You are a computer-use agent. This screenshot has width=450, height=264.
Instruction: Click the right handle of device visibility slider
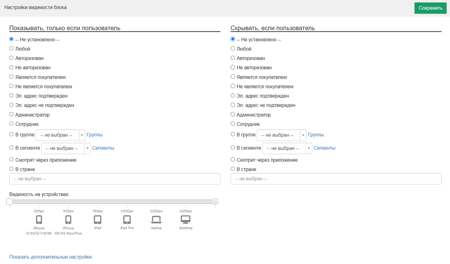pyautogui.click(x=215, y=201)
